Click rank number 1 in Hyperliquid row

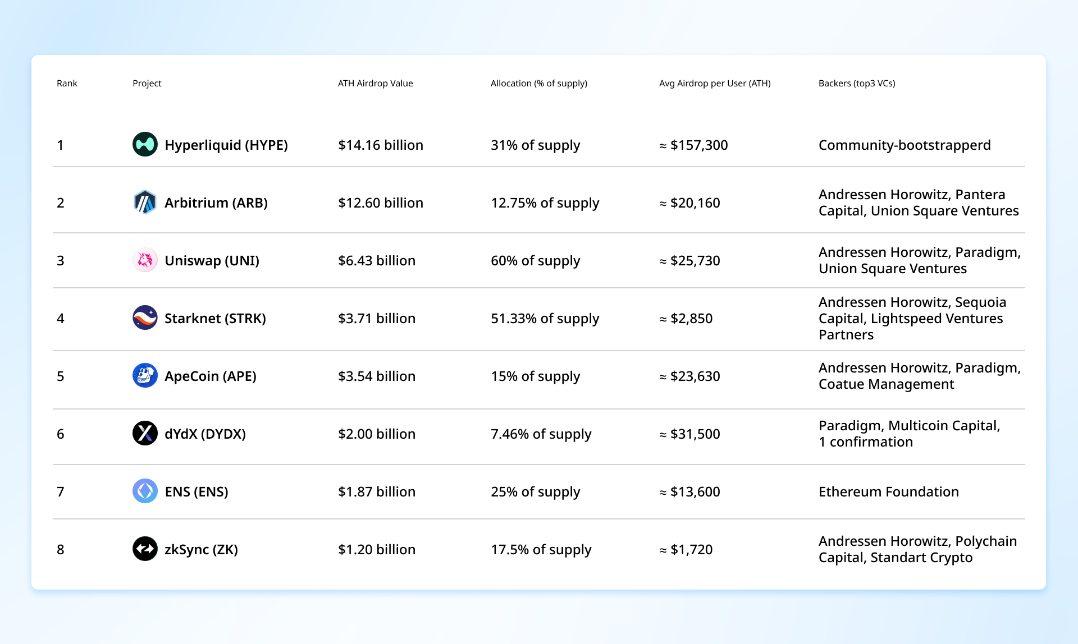60,145
